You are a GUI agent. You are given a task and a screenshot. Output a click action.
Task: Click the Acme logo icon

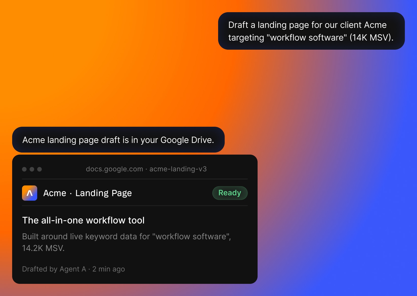pyautogui.click(x=30, y=193)
